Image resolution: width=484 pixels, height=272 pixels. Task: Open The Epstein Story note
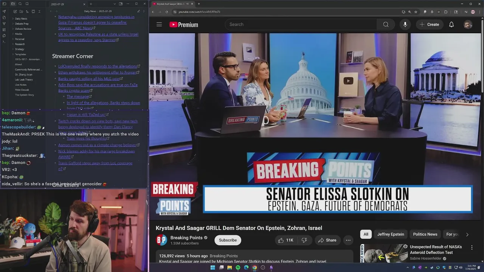(x=24, y=95)
